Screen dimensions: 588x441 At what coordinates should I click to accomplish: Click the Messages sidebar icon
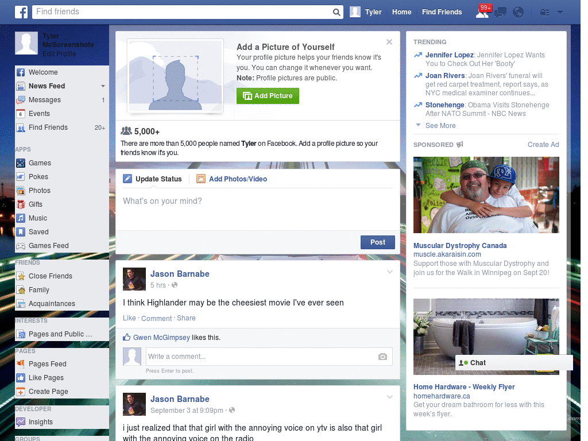tap(21, 100)
